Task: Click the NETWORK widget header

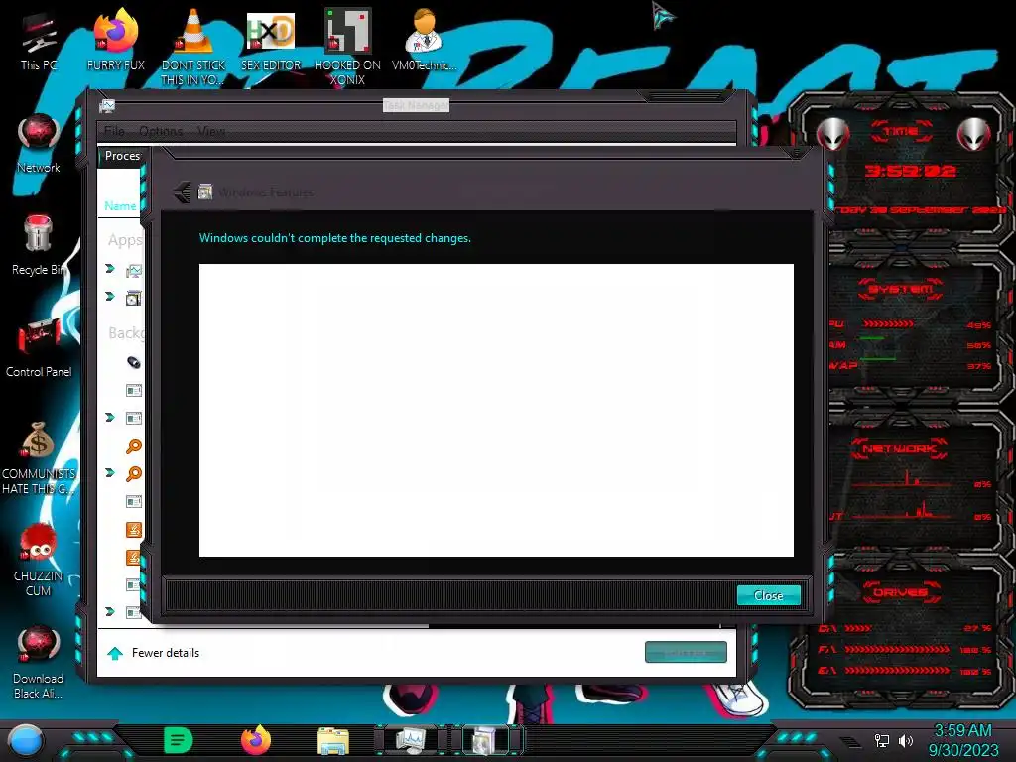Action: tap(900, 448)
